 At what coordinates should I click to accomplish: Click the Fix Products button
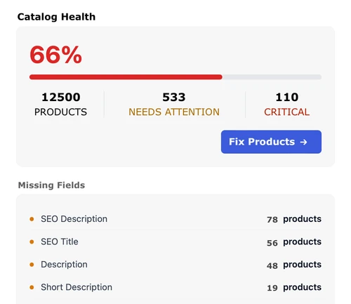pos(271,142)
